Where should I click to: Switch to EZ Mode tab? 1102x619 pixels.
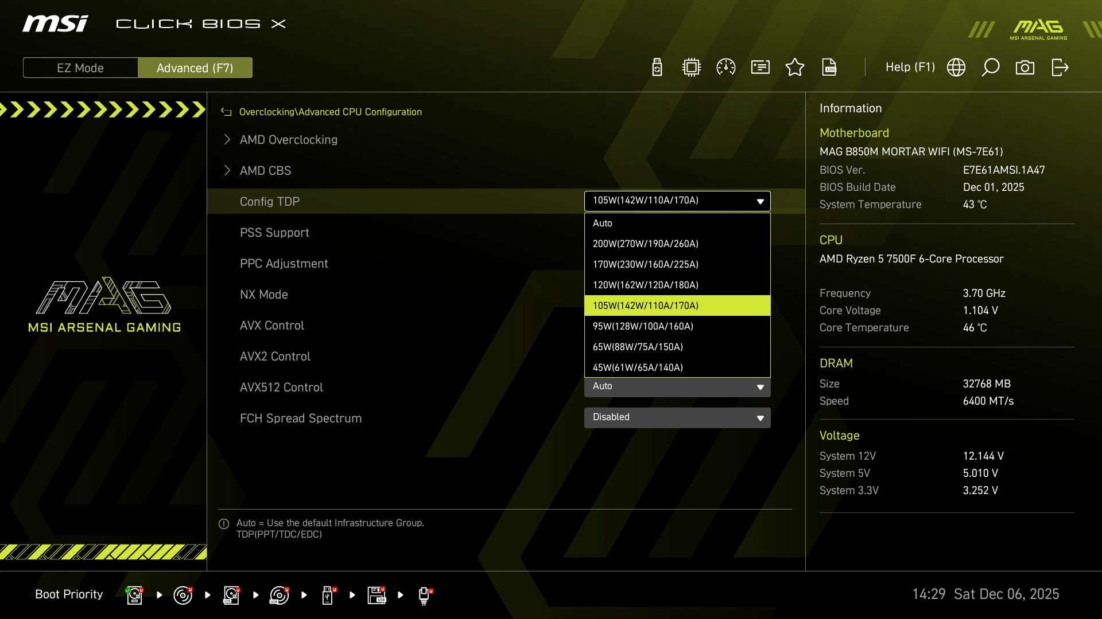80,68
